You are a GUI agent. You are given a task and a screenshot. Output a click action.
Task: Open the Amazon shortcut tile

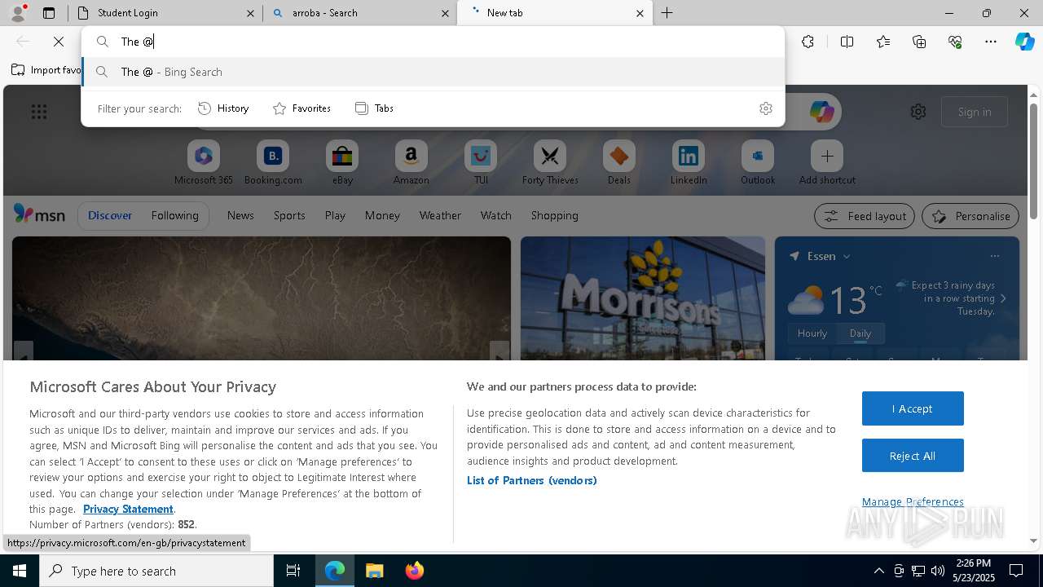[411, 162]
